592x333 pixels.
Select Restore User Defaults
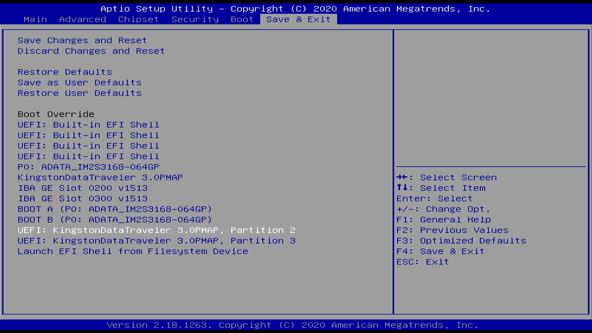pos(80,93)
